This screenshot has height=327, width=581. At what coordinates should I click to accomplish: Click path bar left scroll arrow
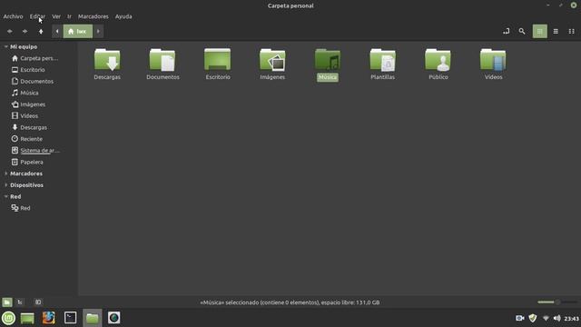pos(57,32)
